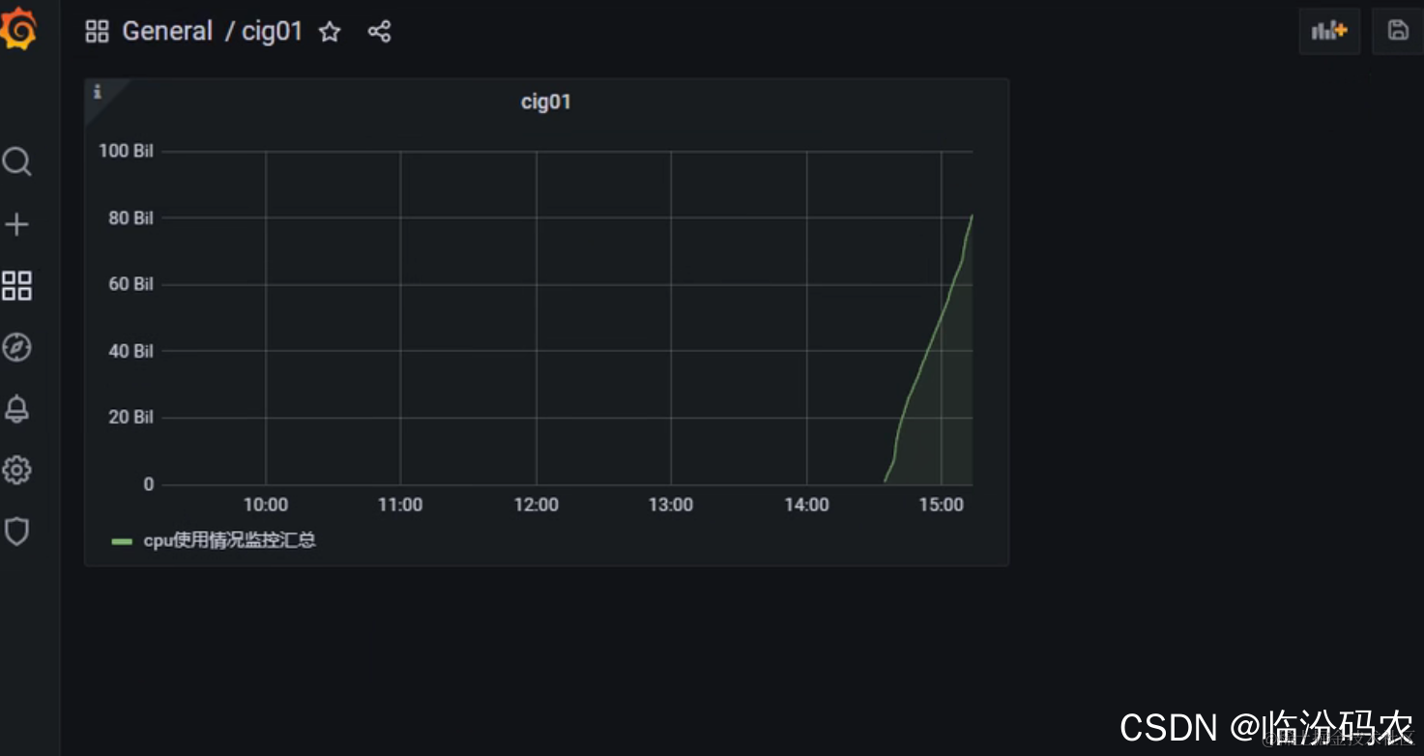Image resolution: width=1424 pixels, height=756 pixels.
Task: Click the 15:00 x-axis label
Action: point(942,505)
